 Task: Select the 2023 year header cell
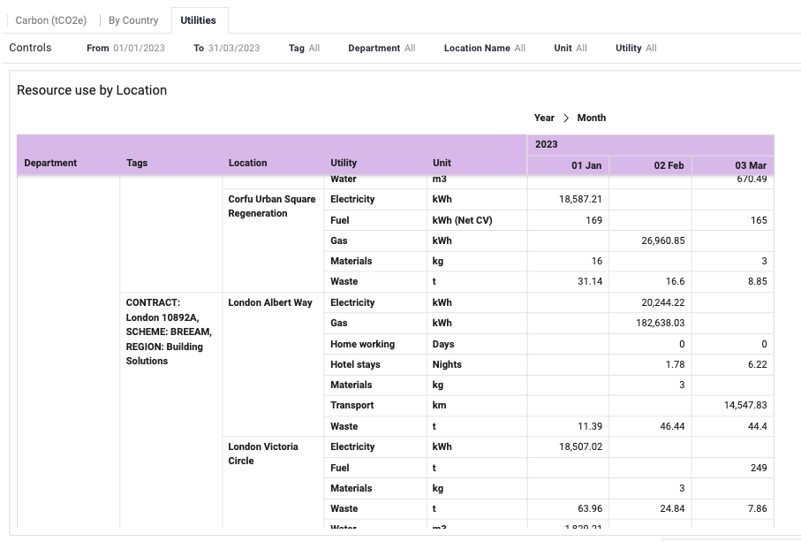(x=650, y=145)
